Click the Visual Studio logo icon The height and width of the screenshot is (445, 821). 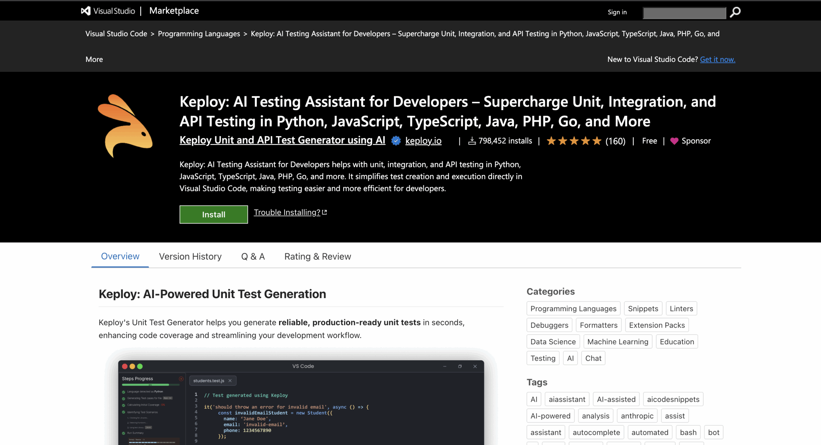pyautogui.click(x=86, y=11)
